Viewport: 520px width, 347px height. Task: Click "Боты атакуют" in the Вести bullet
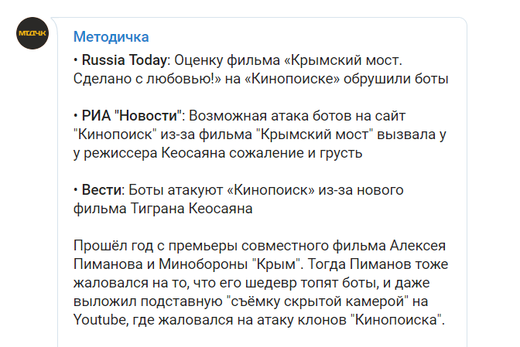[176, 190]
